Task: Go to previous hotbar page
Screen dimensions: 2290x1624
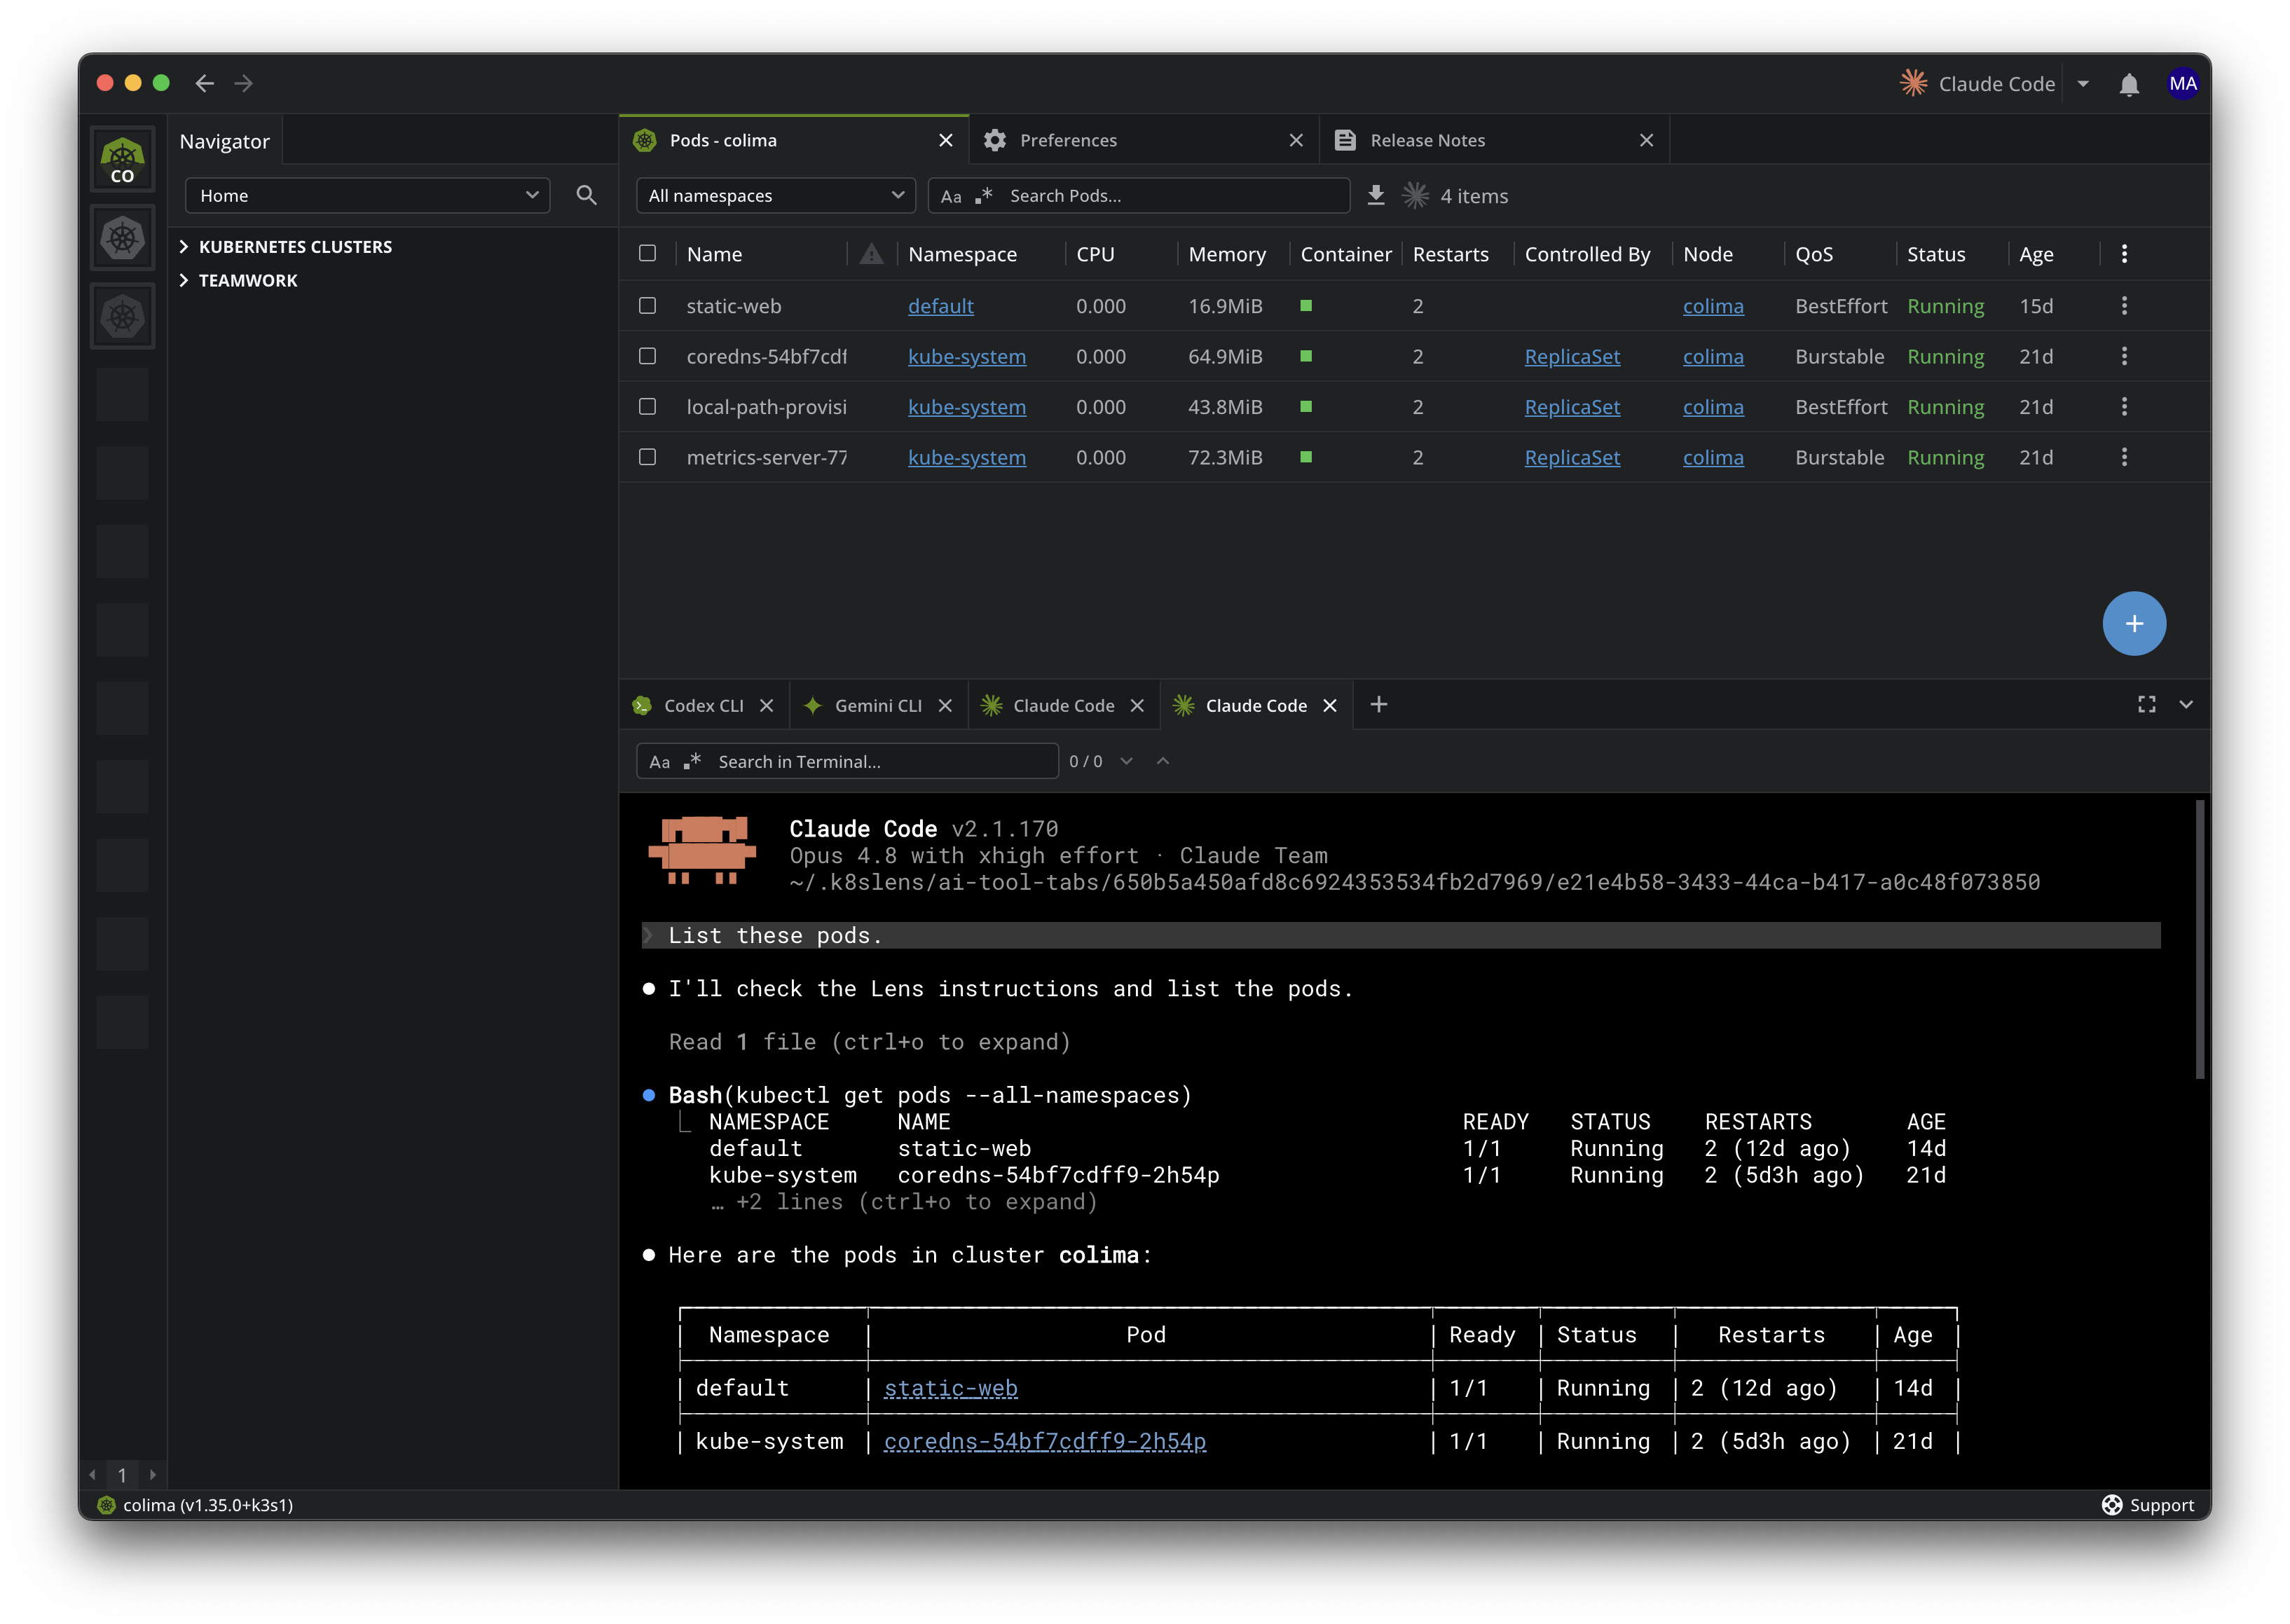Action: point(93,1475)
